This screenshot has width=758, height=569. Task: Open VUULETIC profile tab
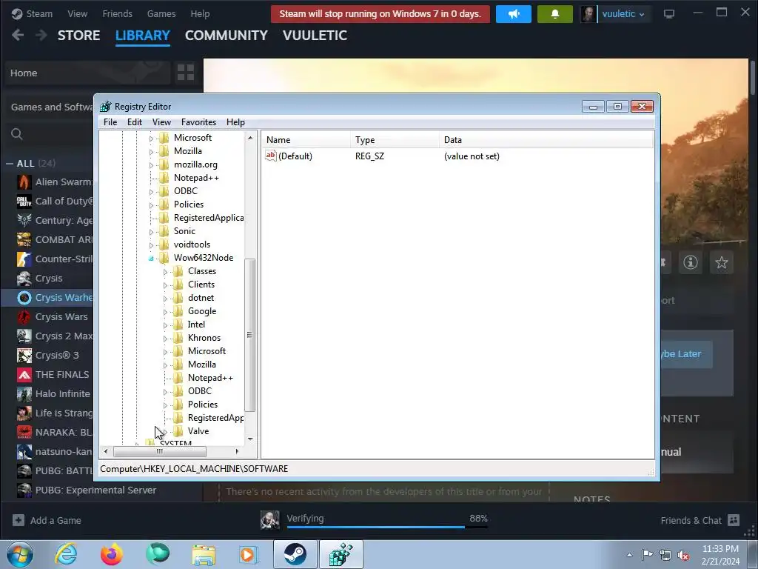[315, 36]
